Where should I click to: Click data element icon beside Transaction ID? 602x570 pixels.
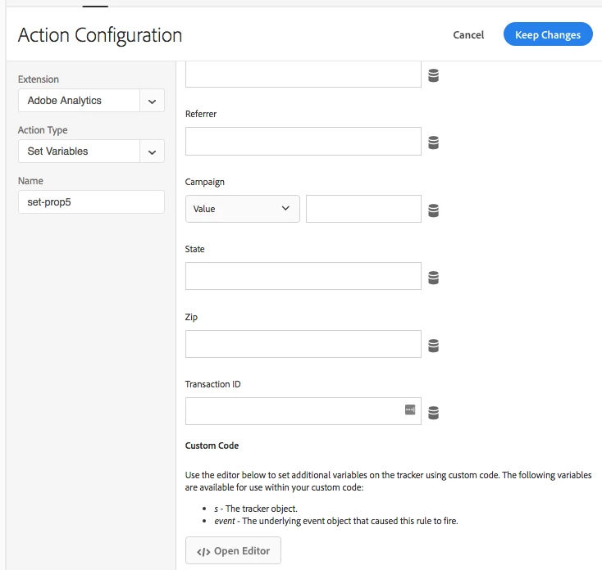(x=434, y=413)
